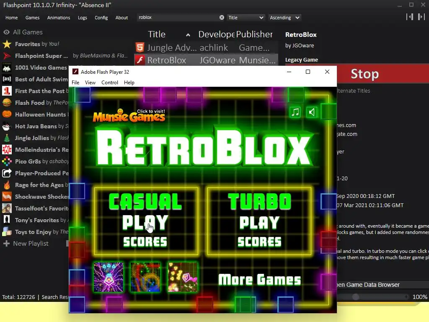Click the Shockwave Shockers icon

pyautogui.click(x=7, y=197)
